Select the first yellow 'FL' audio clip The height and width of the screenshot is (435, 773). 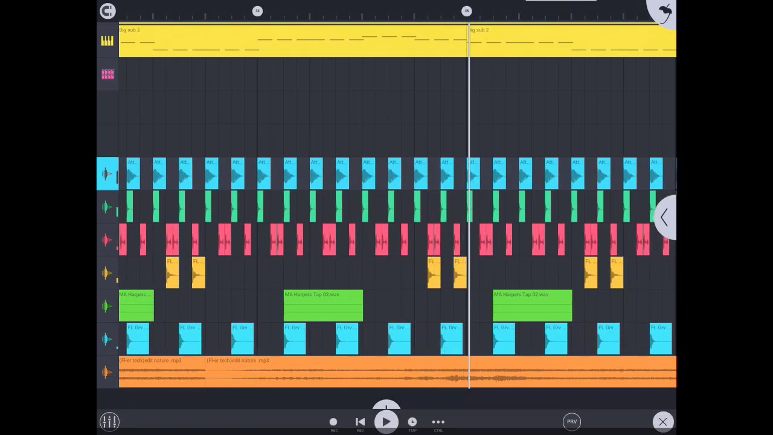pyautogui.click(x=172, y=272)
